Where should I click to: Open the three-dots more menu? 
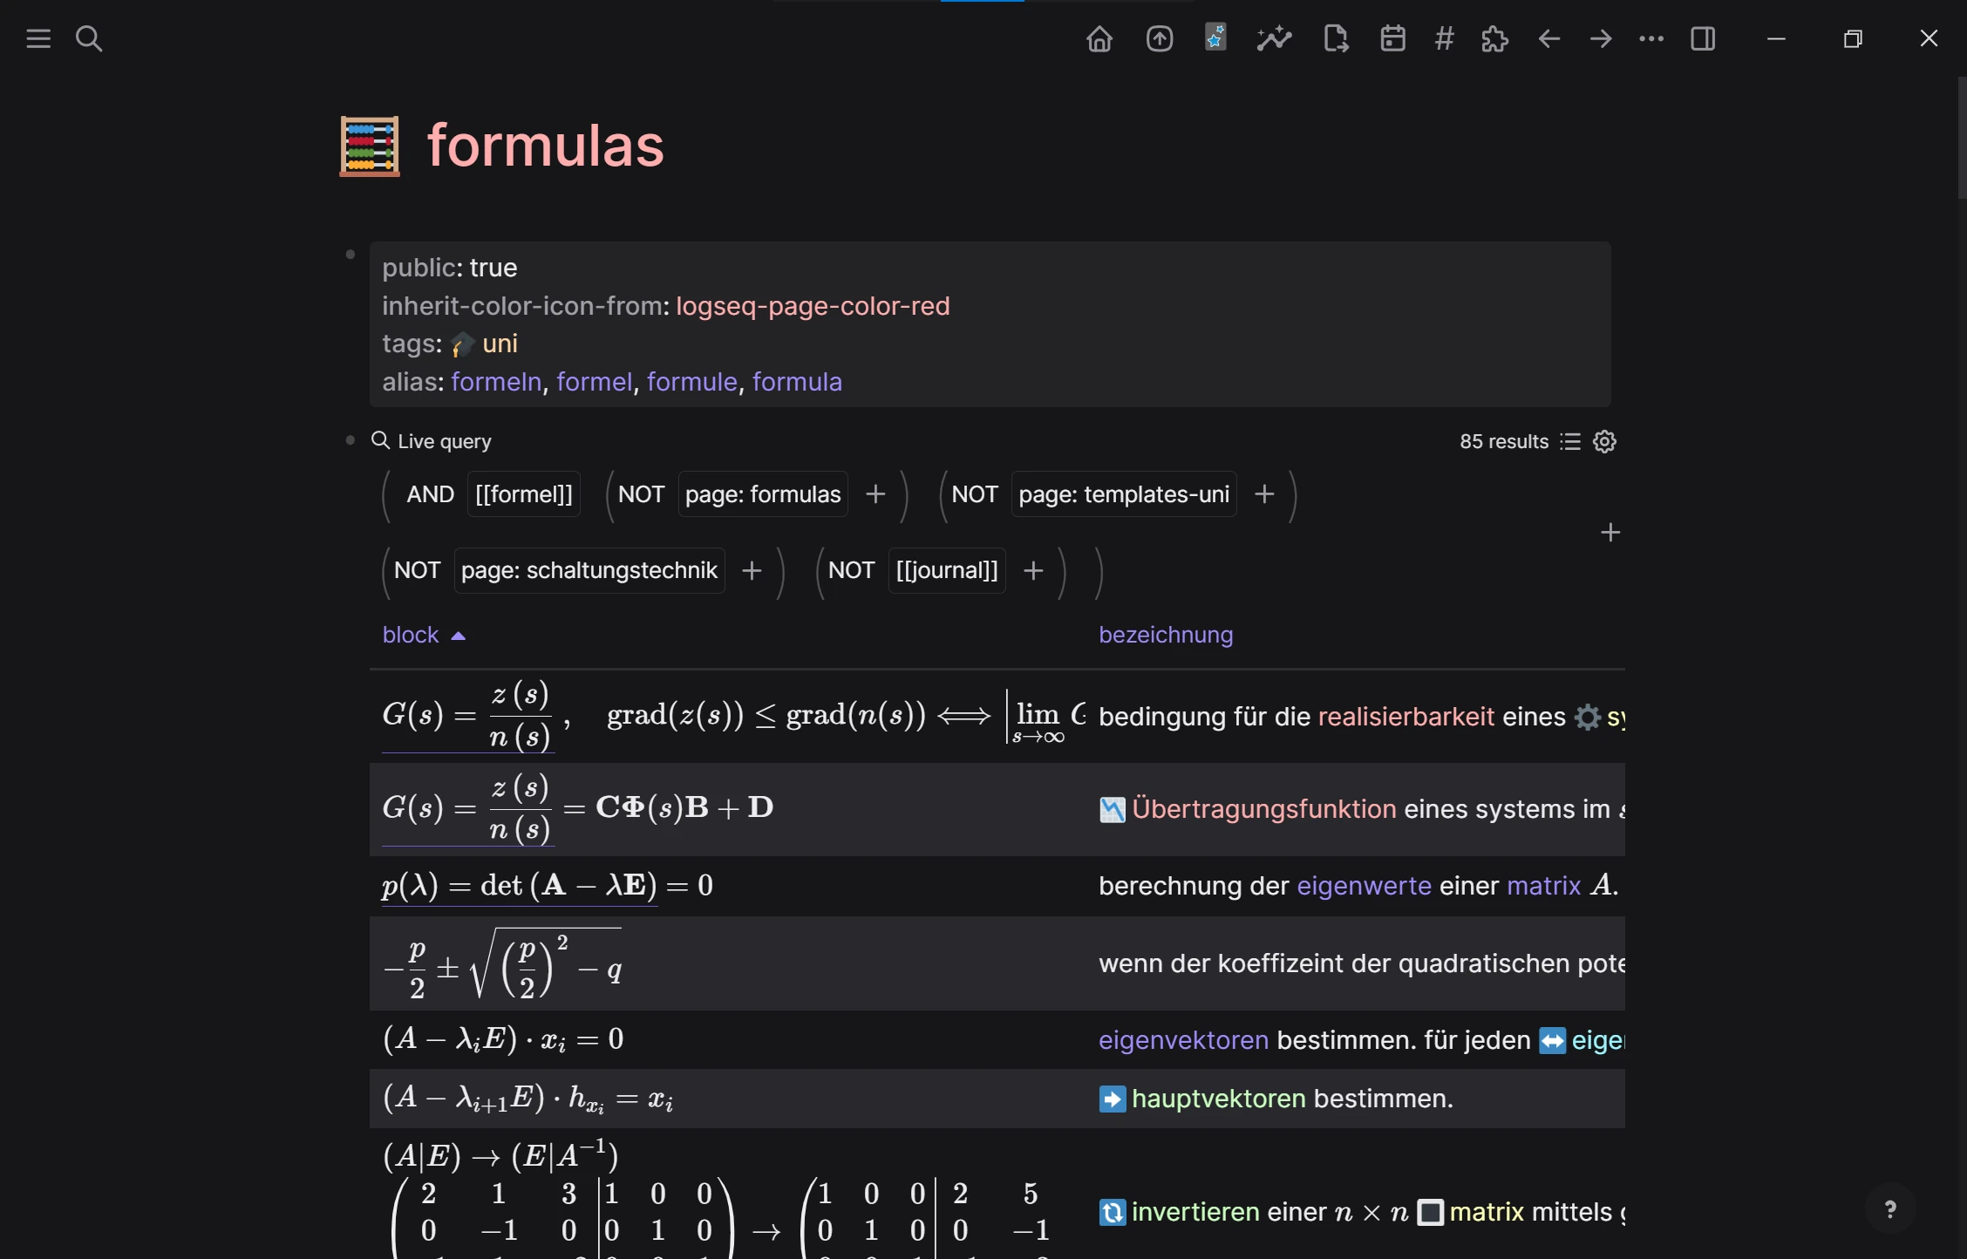point(1651,38)
